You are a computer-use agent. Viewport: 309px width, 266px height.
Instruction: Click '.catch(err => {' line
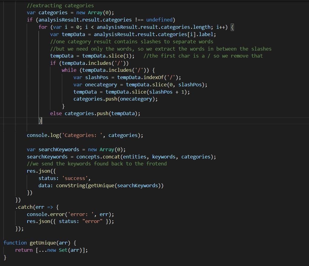pos(37,207)
